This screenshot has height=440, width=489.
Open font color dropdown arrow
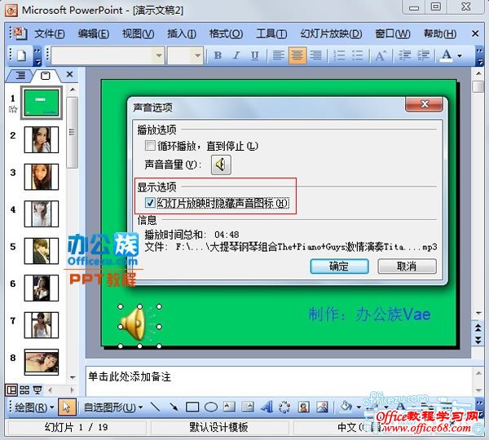pyautogui.click(x=460, y=56)
